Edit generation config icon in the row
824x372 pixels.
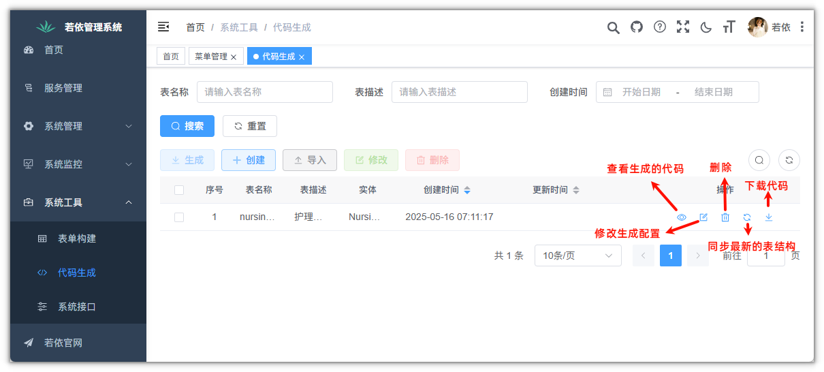pos(703,217)
